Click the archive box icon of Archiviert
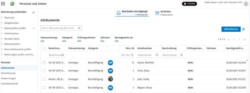Image resolution: width=250 pixels, height=93 pixels. pyautogui.click(x=157, y=13)
